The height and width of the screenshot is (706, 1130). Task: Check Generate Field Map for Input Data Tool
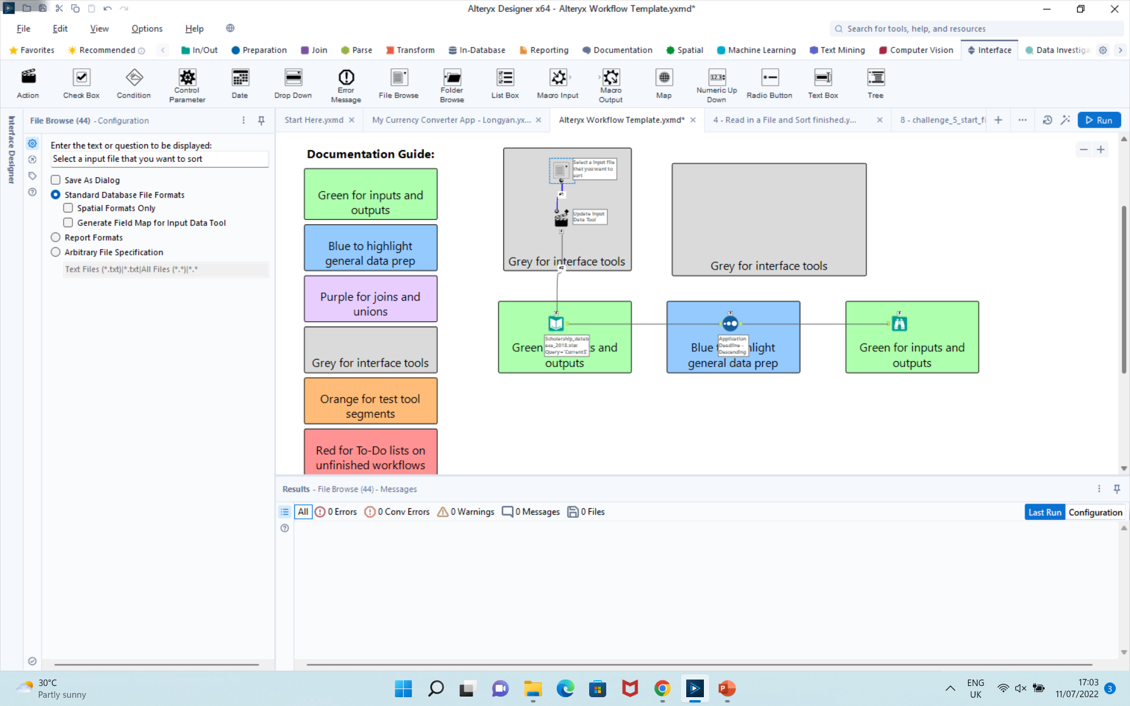point(68,223)
